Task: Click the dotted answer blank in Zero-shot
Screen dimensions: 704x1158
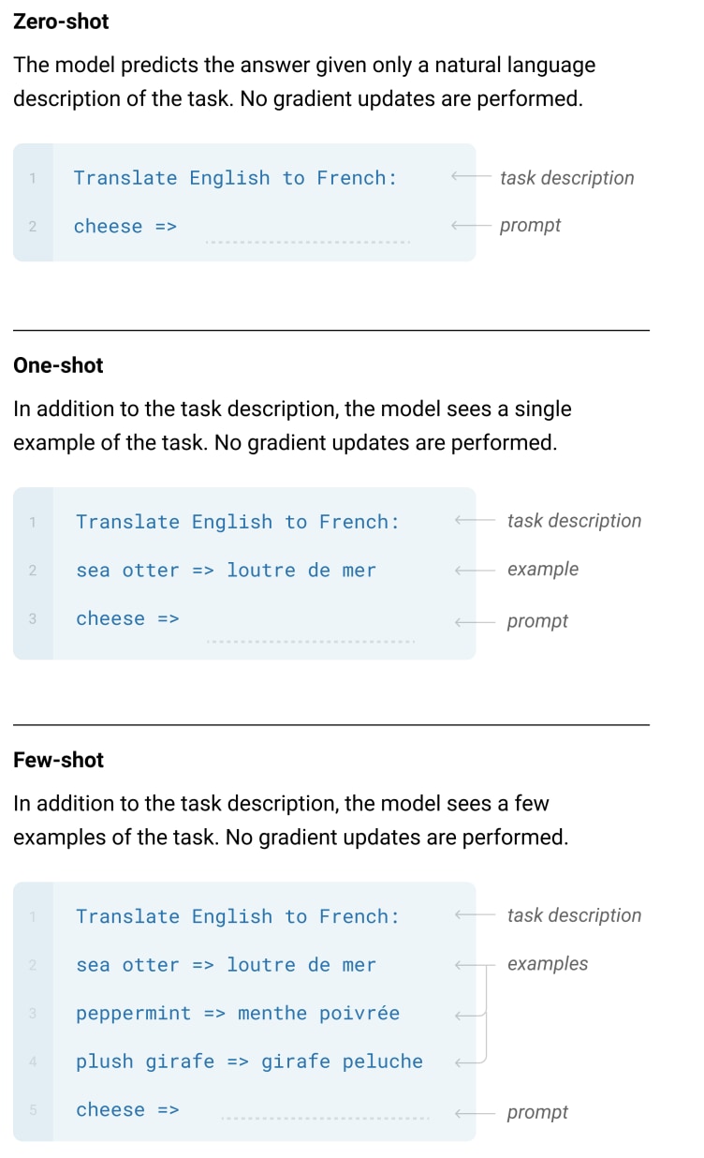Action: 307,243
